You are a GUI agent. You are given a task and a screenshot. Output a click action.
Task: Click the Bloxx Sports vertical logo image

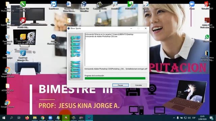pyautogui.click(x=76, y=56)
